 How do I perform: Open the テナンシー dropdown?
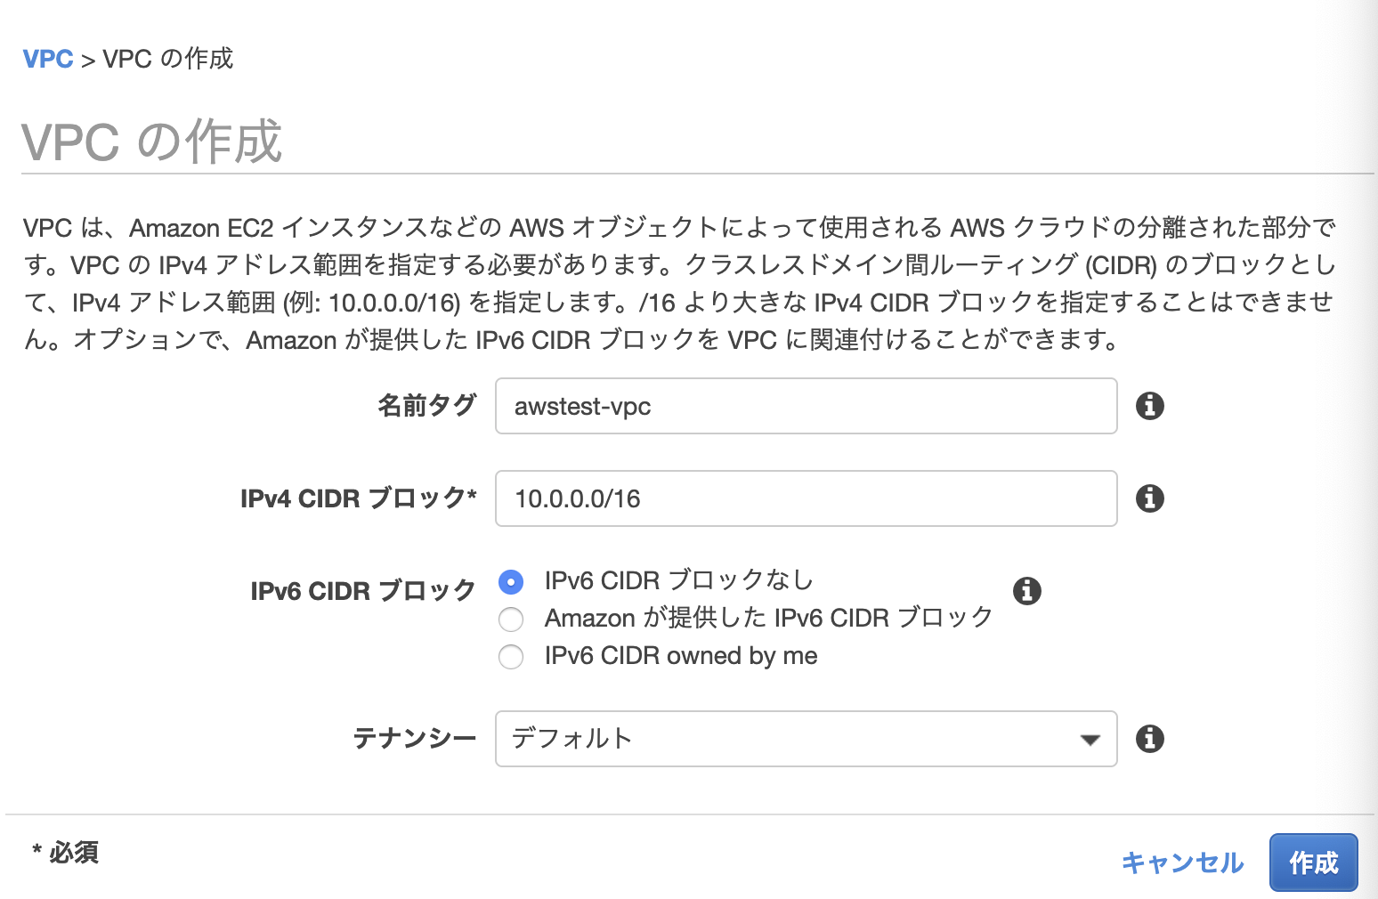pyautogui.click(x=805, y=739)
